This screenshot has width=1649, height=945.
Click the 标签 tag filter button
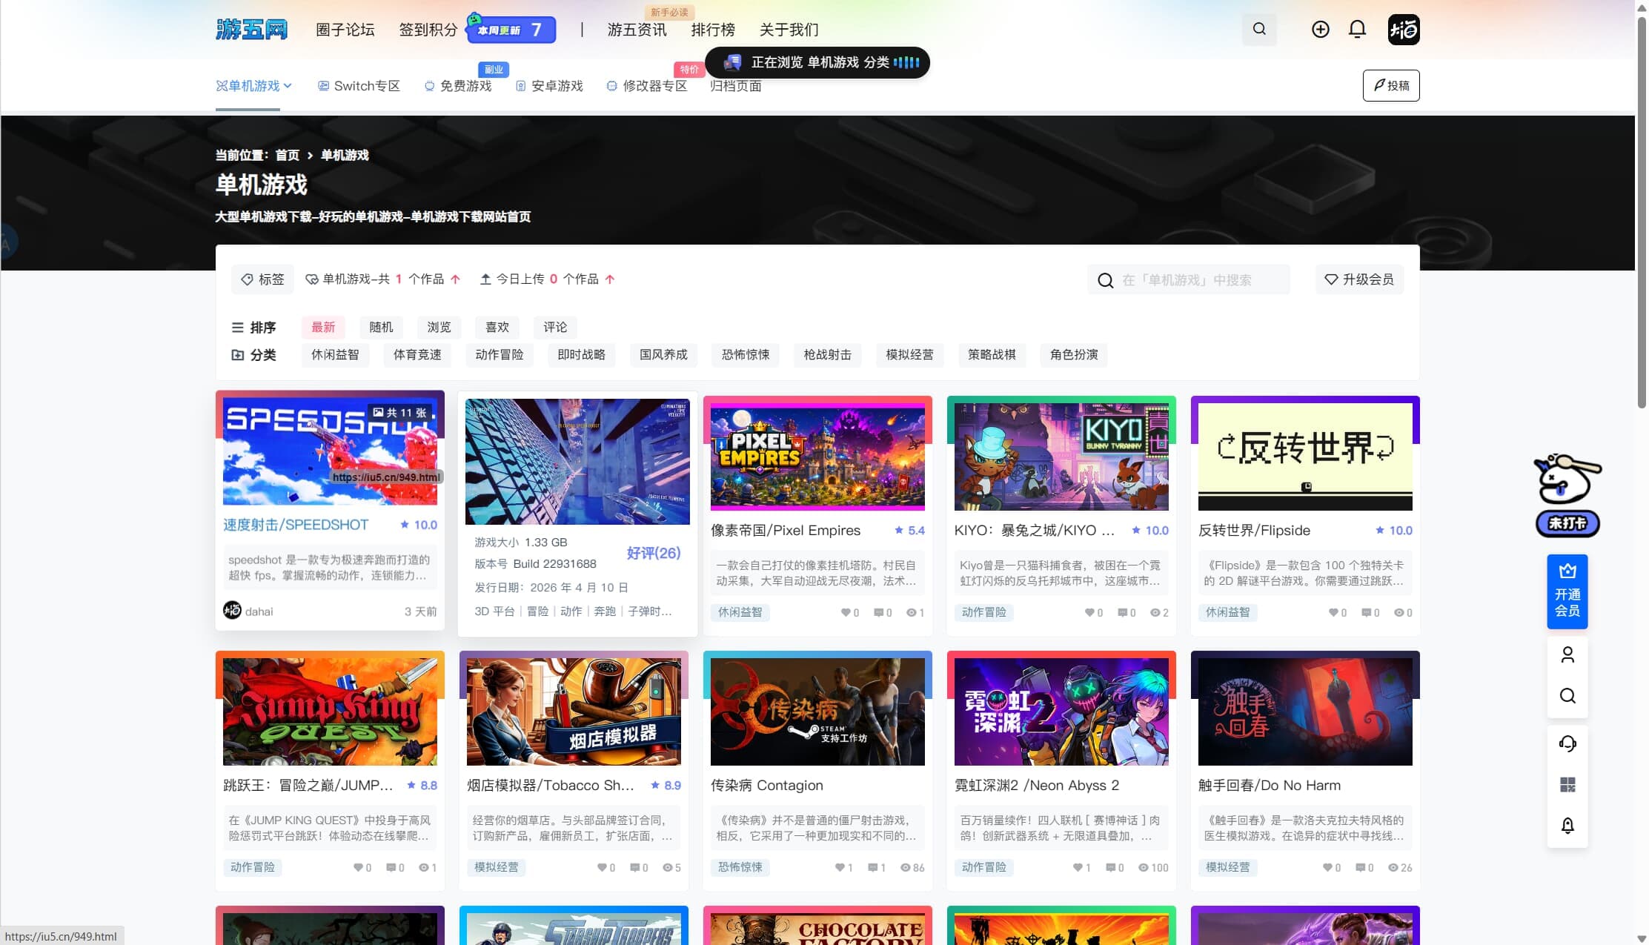[262, 279]
